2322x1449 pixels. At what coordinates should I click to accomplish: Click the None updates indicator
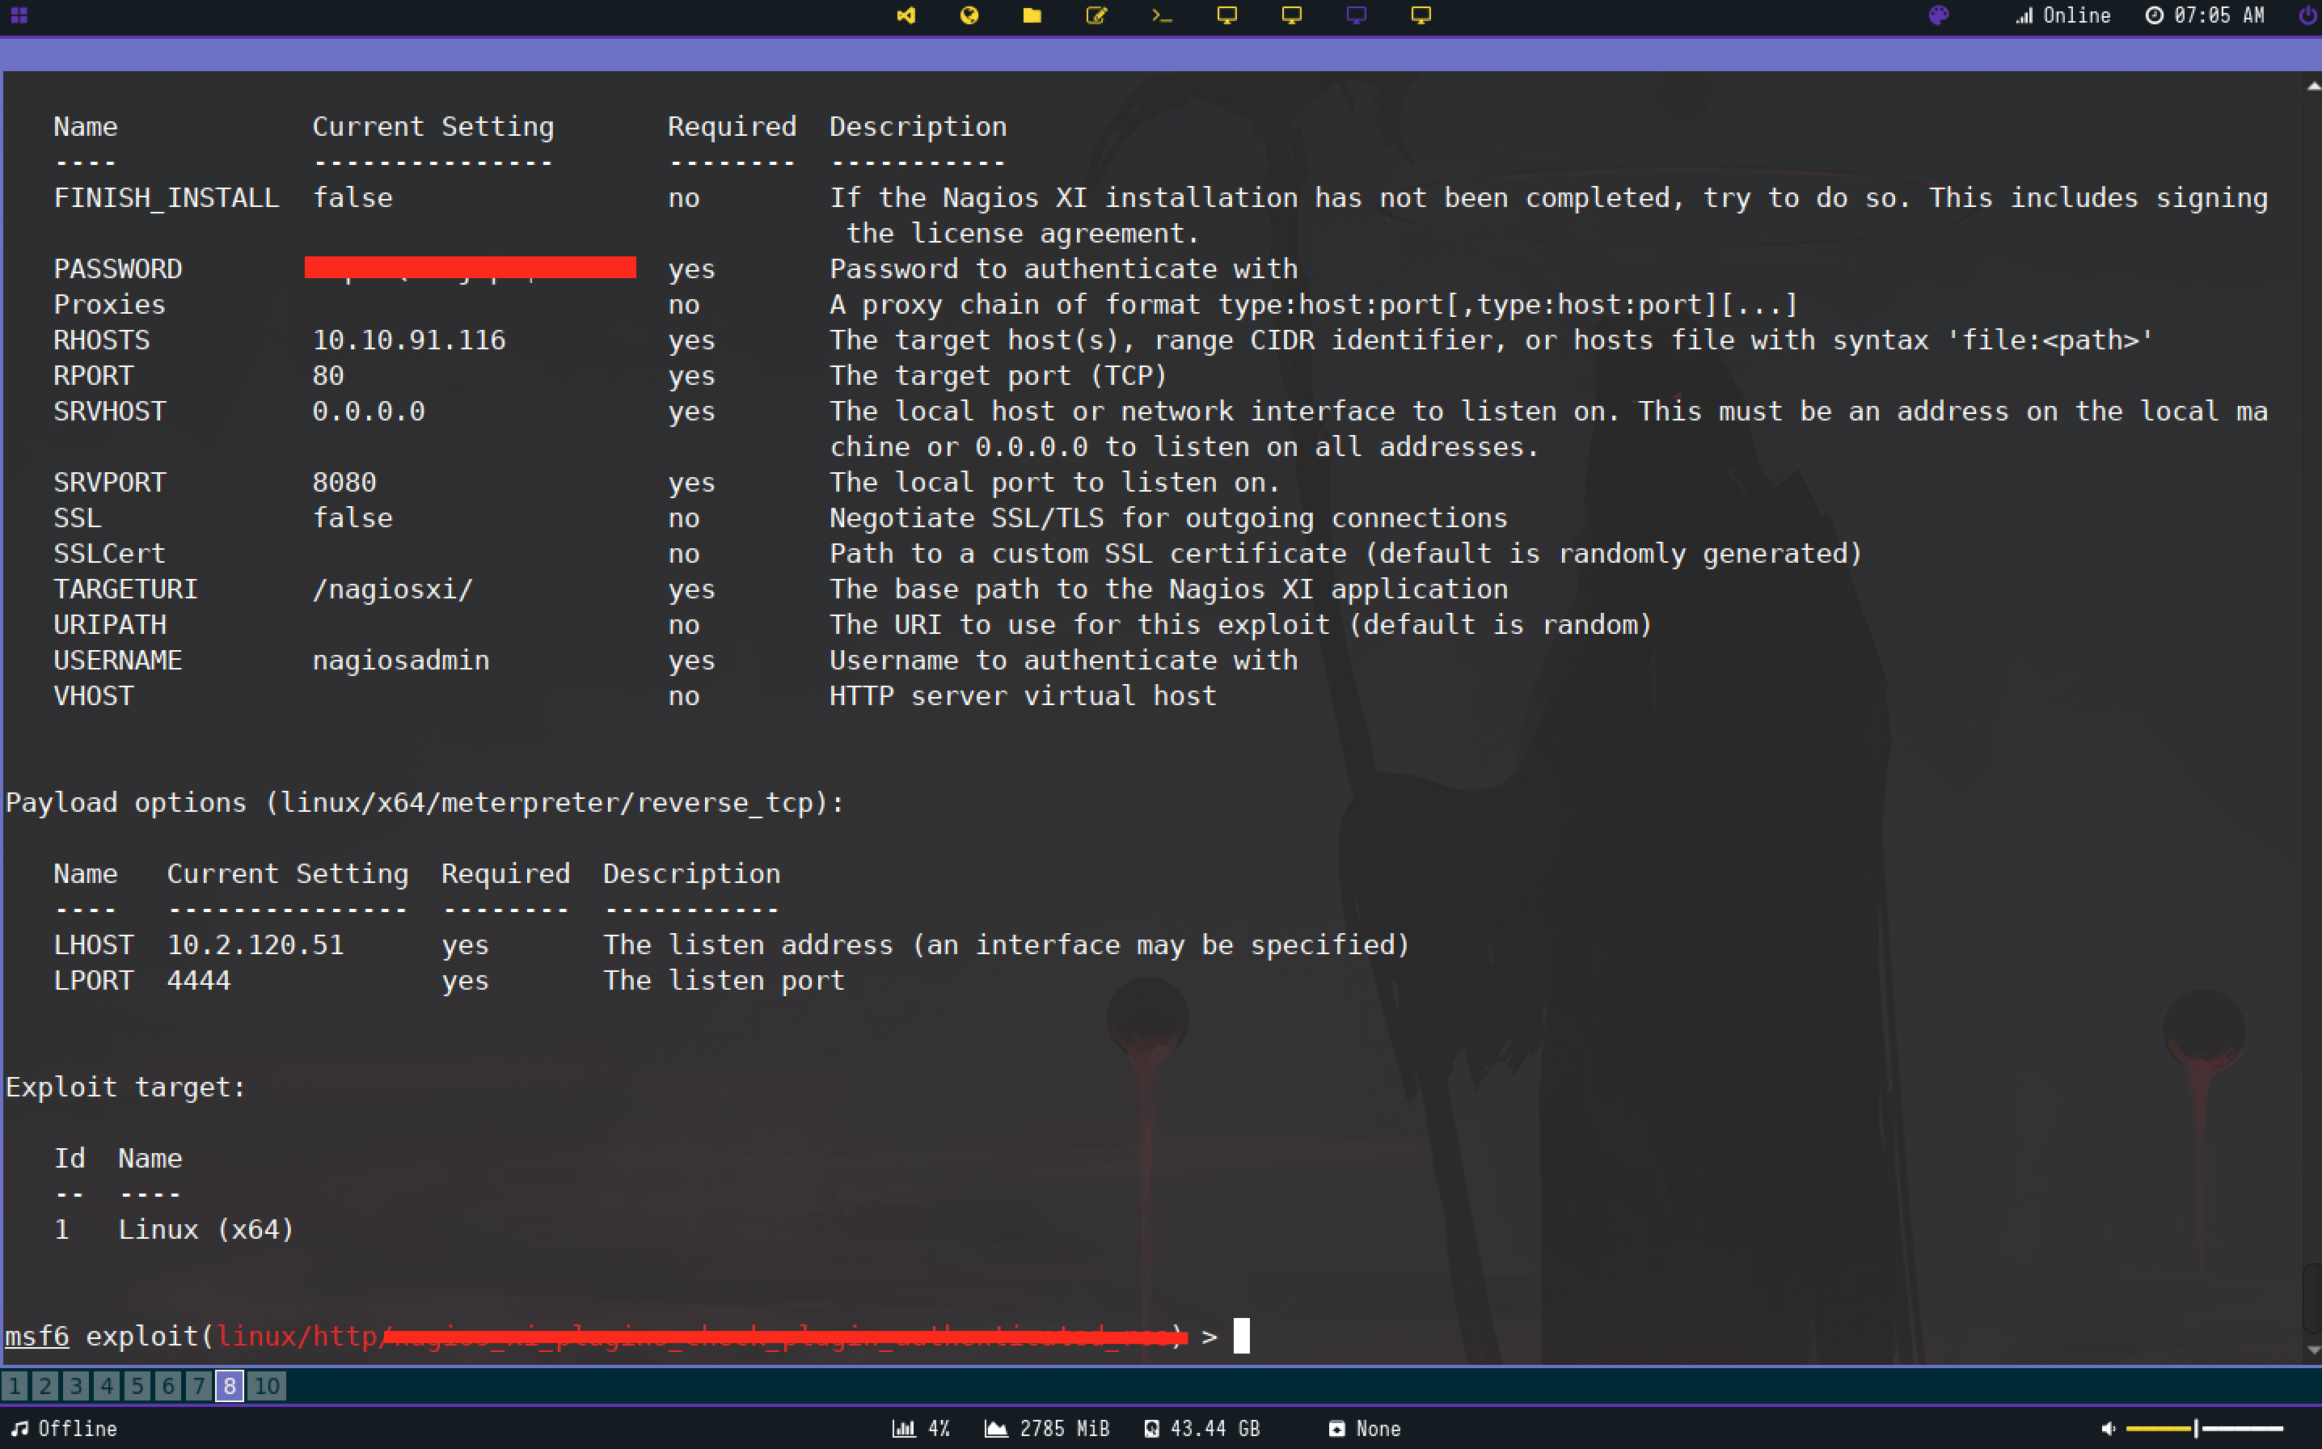pos(1365,1428)
